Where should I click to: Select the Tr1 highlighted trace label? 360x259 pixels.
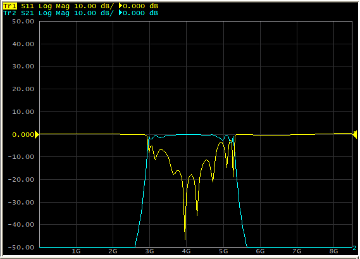(x=10, y=6)
